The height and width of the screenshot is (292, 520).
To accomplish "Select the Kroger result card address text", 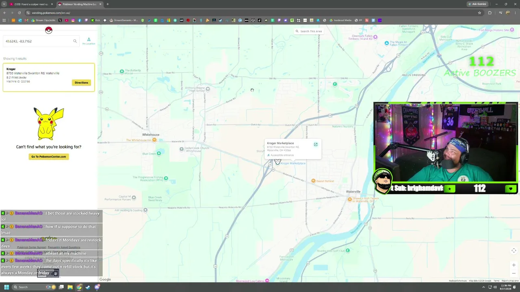I will tap(33, 73).
